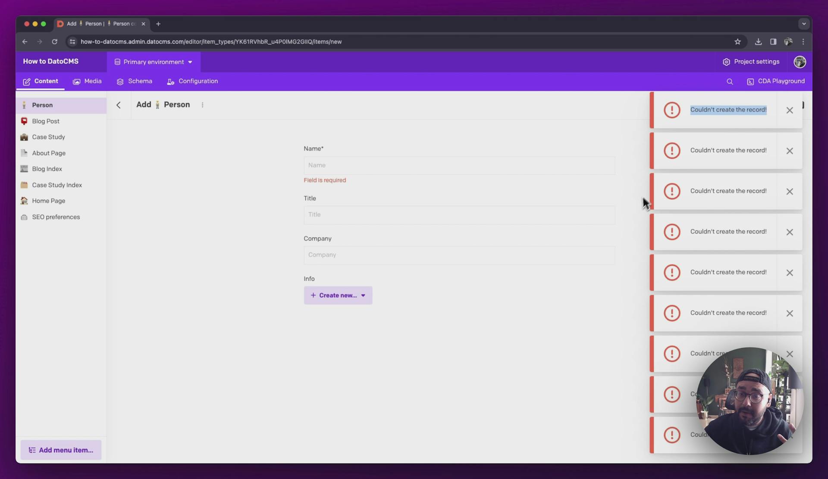Click the back navigation arrow

(x=119, y=104)
